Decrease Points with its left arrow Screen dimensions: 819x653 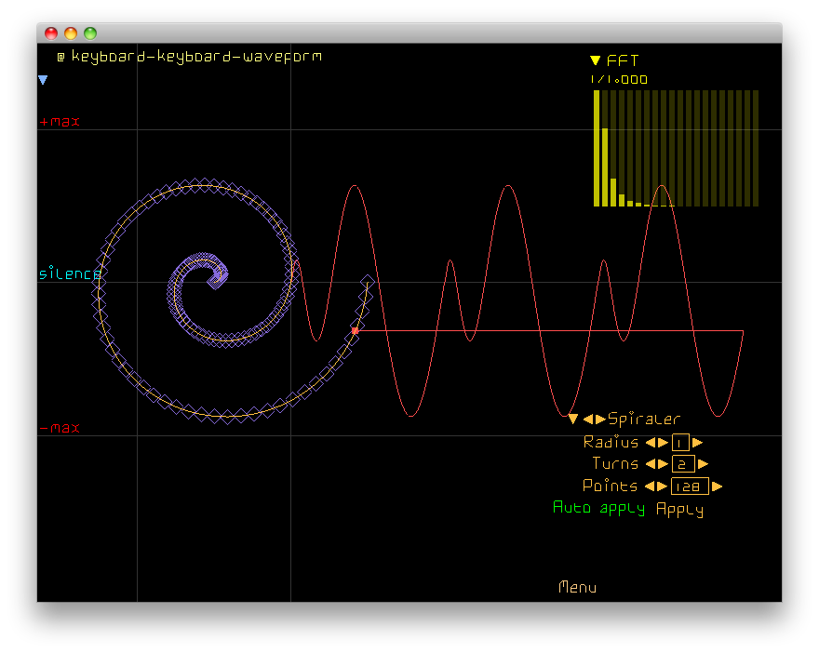[651, 486]
